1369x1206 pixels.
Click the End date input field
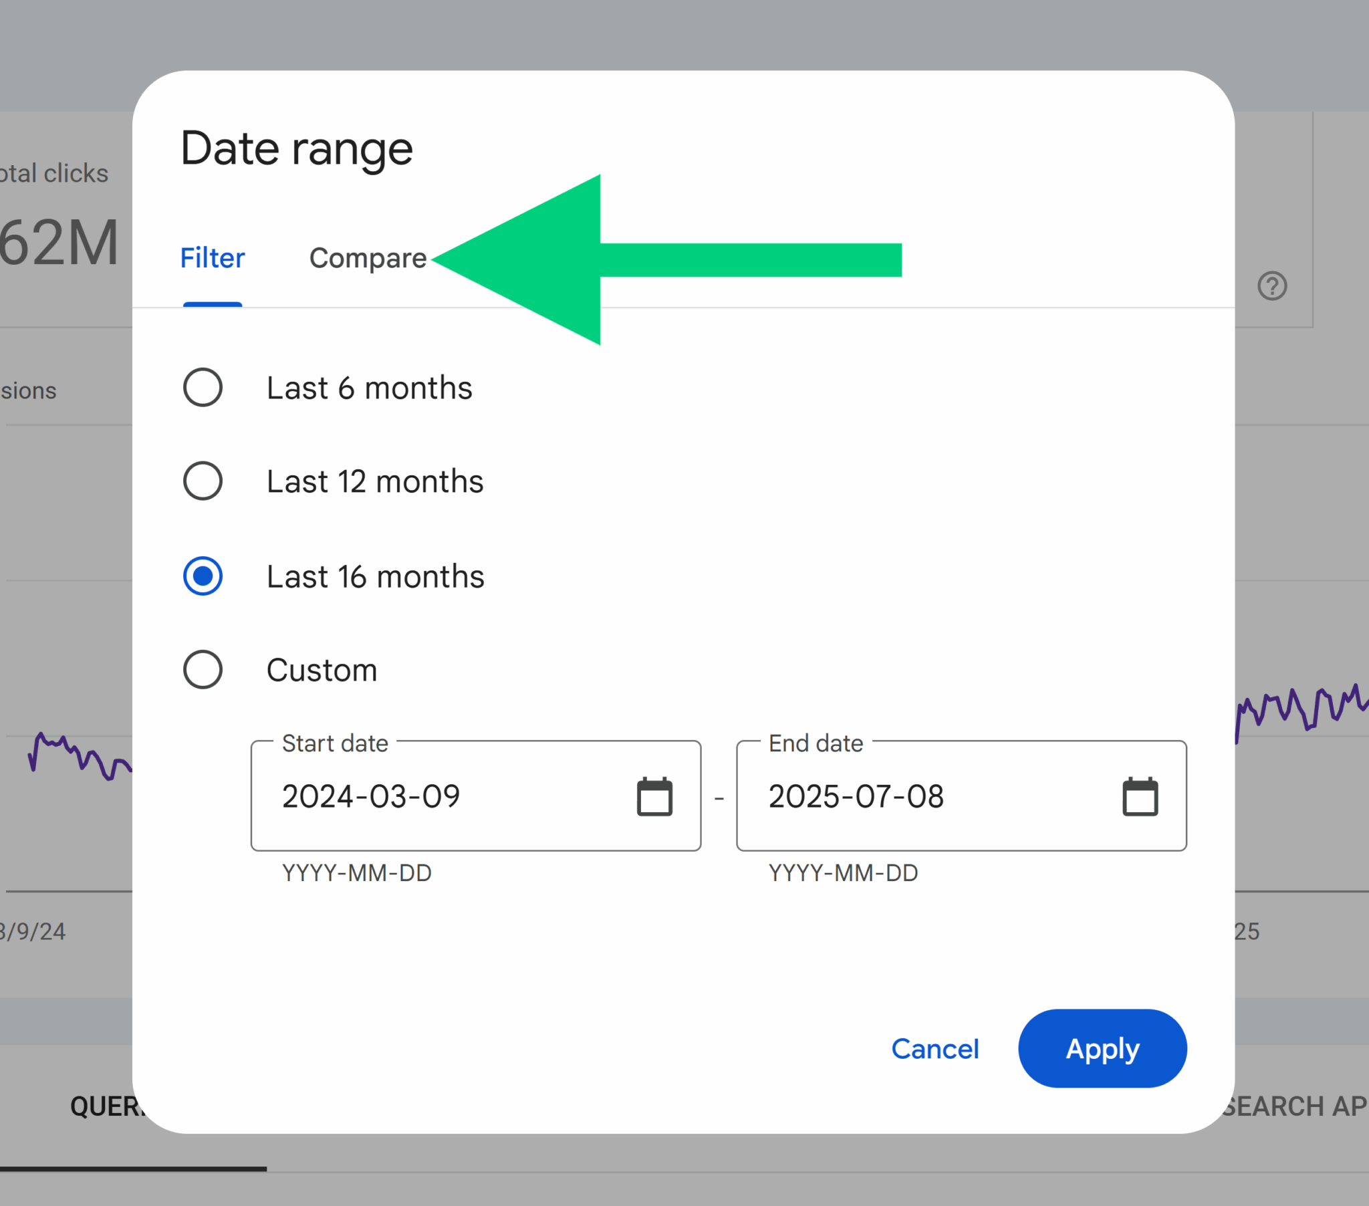(x=961, y=796)
